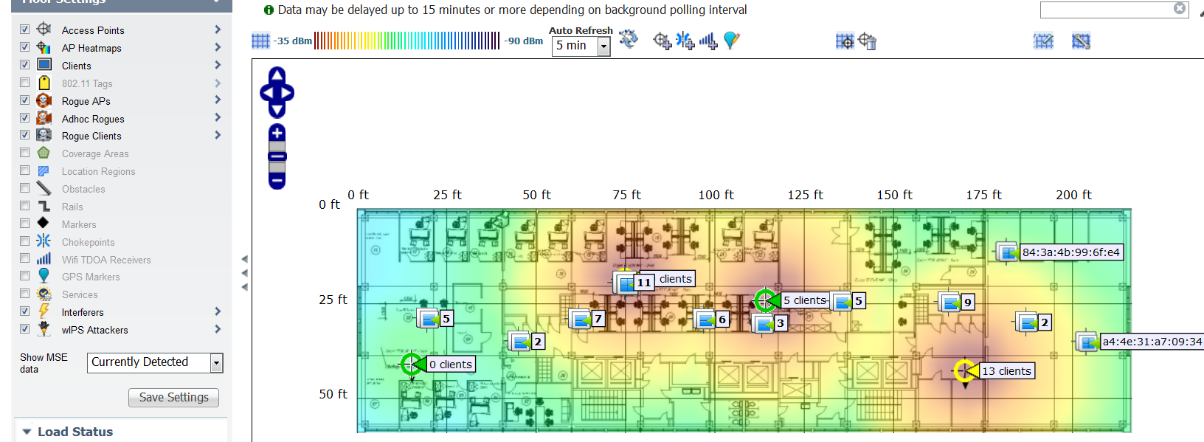Uncheck the Interferers checkbox
1204x442 pixels.
point(25,311)
